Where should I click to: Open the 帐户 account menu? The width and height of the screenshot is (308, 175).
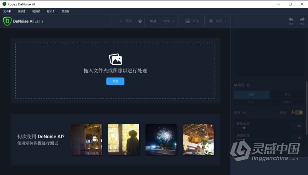tap(51, 11)
